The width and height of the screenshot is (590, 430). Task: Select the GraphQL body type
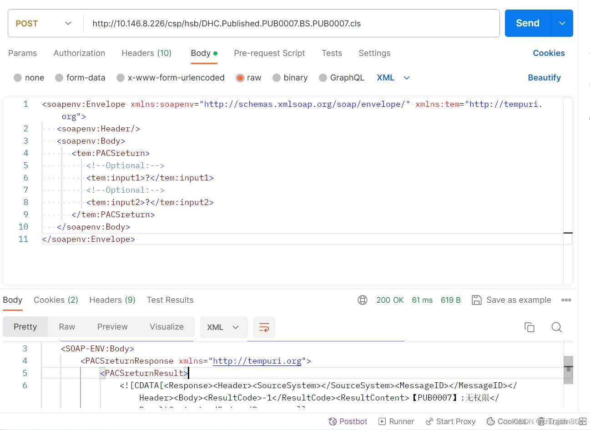tap(342, 78)
